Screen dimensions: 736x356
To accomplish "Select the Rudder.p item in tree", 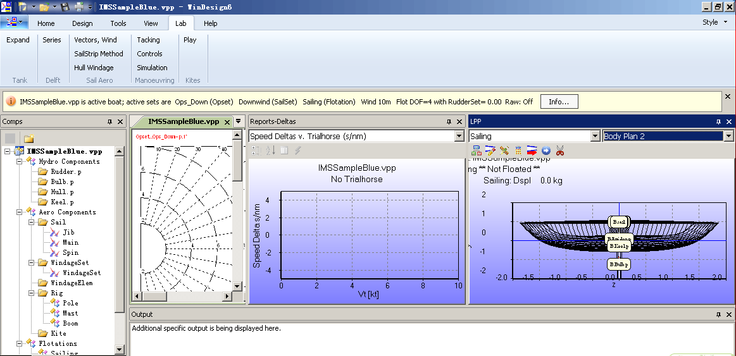I will (x=66, y=171).
